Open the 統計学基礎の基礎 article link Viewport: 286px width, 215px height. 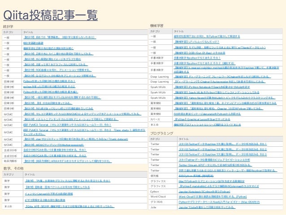tap(33, 43)
